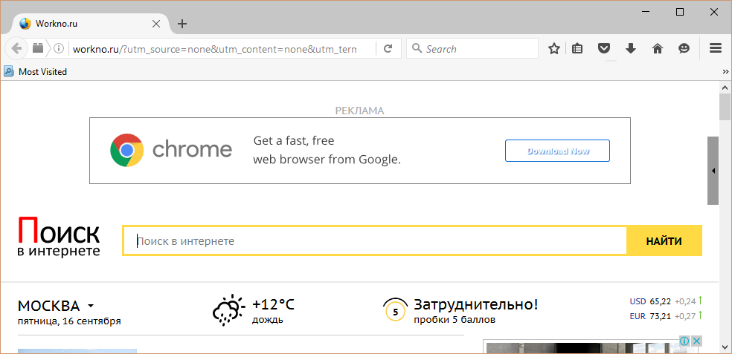Viewport: 732px width, 354px height.
Task: Expand the Москва city dropdown
Action: click(91, 306)
